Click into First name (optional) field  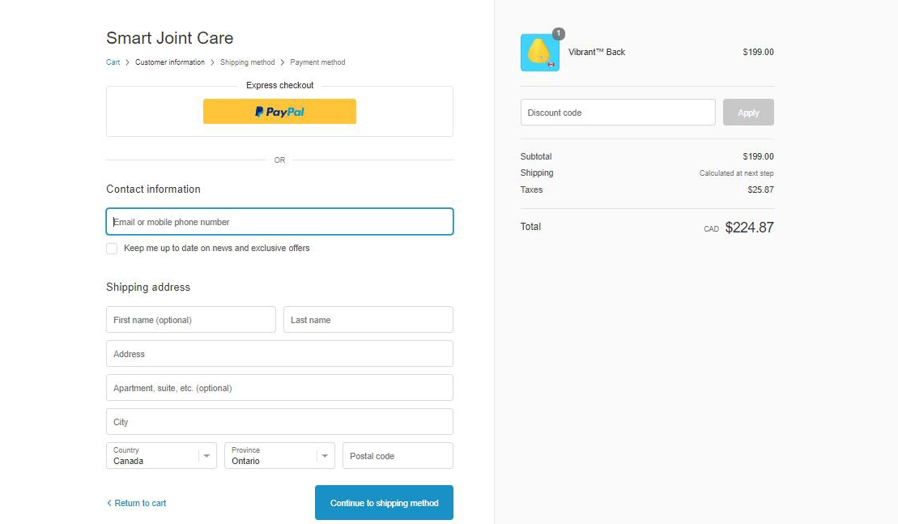click(x=191, y=320)
